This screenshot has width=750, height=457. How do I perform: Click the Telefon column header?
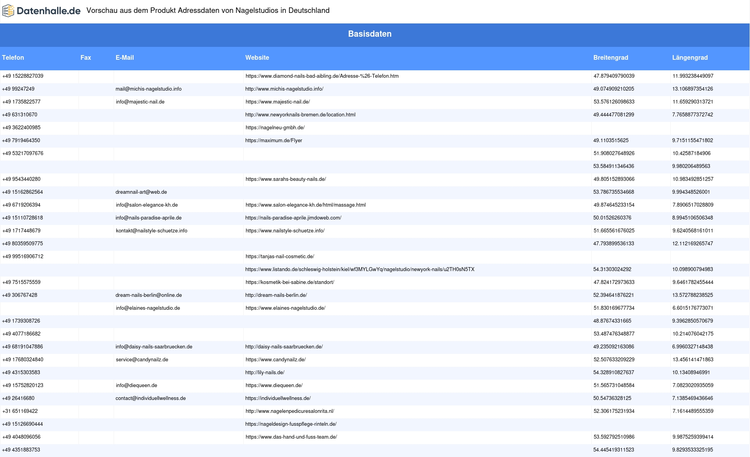(x=13, y=57)
